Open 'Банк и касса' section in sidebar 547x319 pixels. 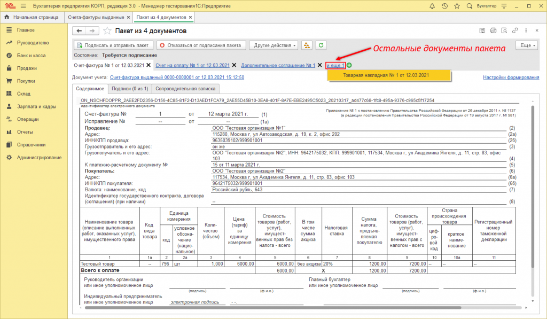click(x=30, y=56)
